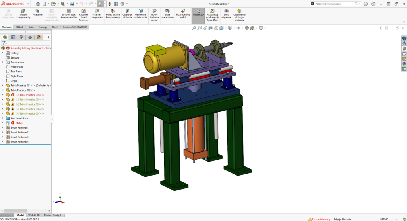Select Right Plane in the tree
This screenshot has height=221, width=407.
pyautogui.click(x=17, y=76)
